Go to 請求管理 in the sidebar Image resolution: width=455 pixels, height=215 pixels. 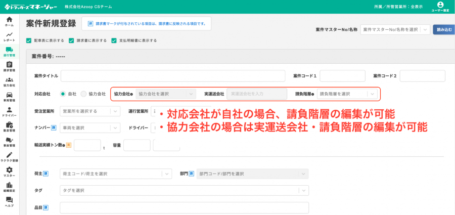[x=9, y=66]
